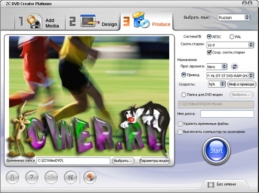Click the home page house icon

coord(51,177)
